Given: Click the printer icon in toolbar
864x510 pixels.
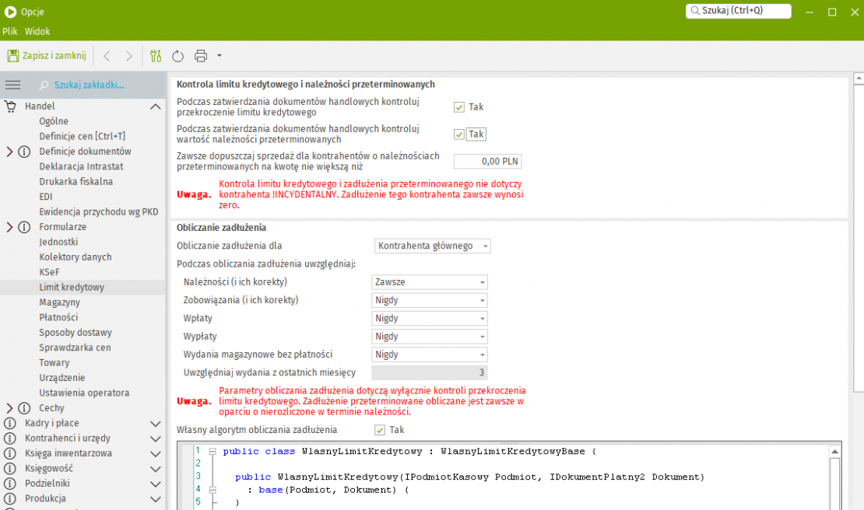Looking at the screenshot, I should point(201,56).
